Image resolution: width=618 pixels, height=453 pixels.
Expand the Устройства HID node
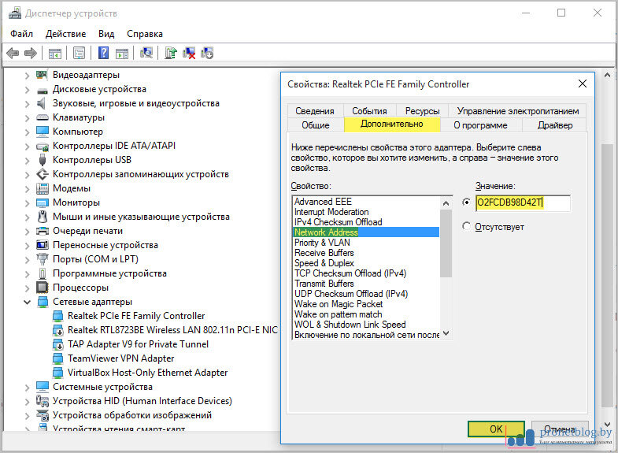27,402
